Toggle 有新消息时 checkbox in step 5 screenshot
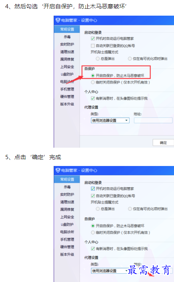Viewport: 174px width, 282px height. point(93,249)
